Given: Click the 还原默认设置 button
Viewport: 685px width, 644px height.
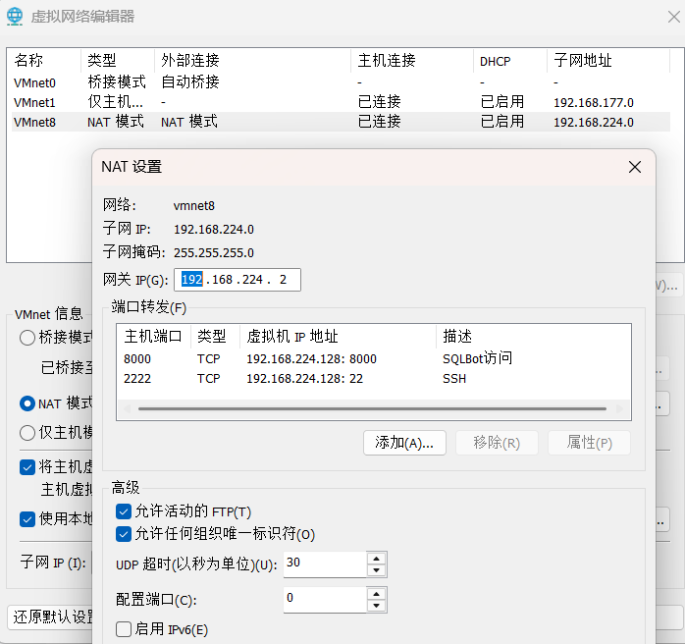Looking at the screenshot, I should (x=50, y=617).
